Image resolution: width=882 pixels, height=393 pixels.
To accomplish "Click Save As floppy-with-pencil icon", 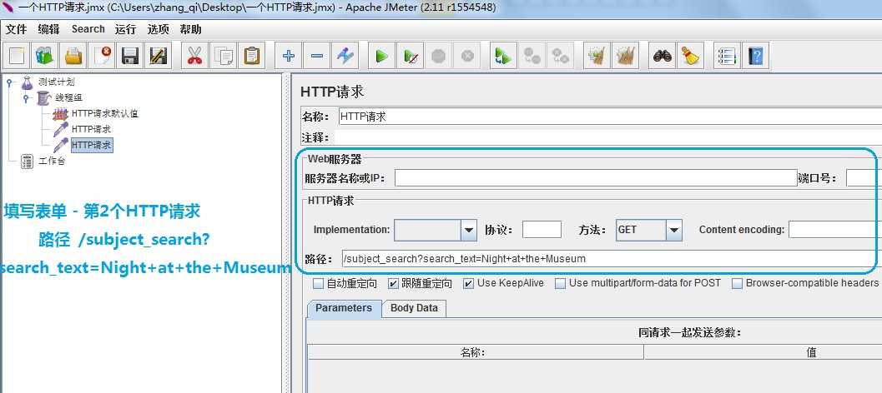I will (x=158, y=56).
